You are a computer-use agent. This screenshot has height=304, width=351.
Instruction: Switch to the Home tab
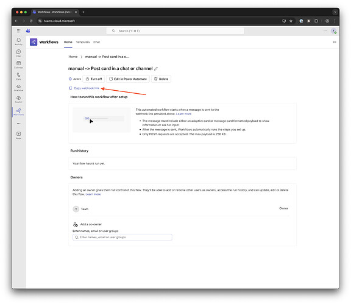68,42
